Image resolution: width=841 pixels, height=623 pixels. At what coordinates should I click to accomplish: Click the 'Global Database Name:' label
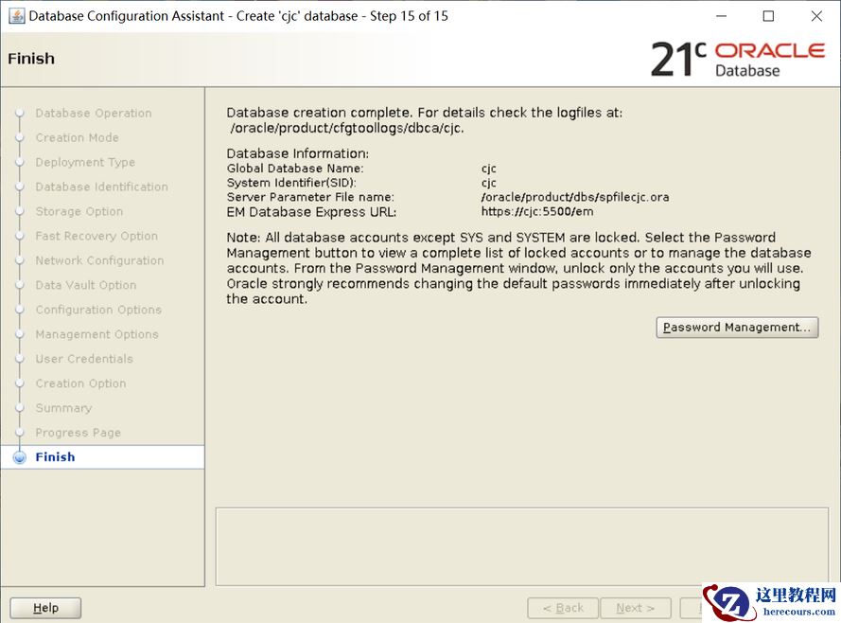point(295,169)
